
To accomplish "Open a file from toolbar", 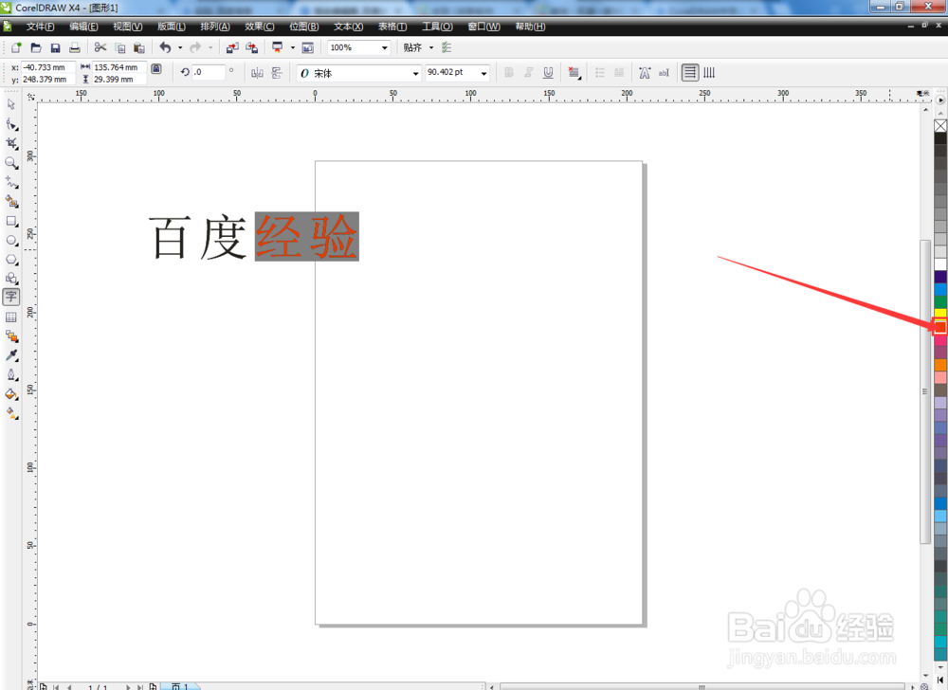I will 36,47.
